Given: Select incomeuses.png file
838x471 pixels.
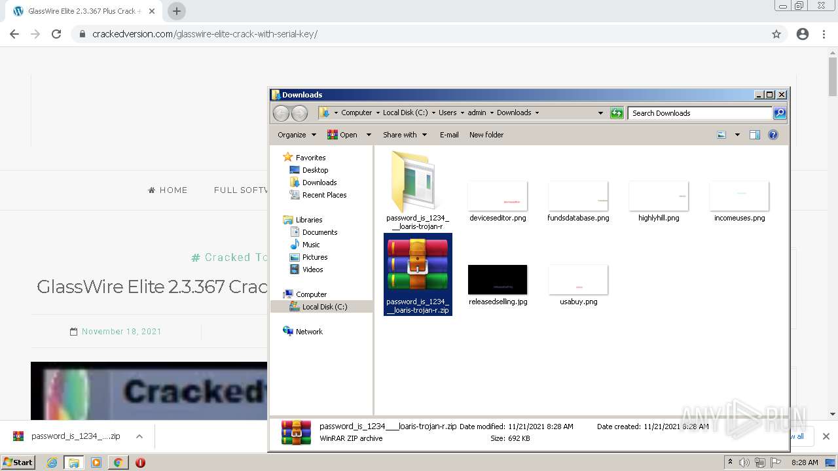Looking at the screenshot, I should tap(739, 201).
